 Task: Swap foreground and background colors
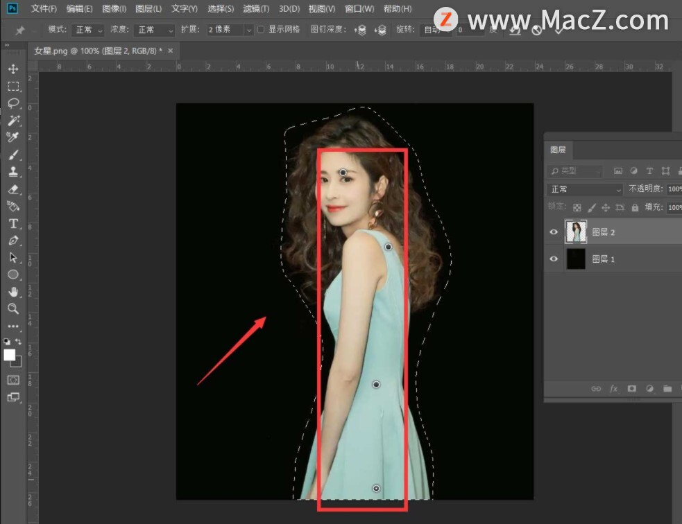(18, 342)
